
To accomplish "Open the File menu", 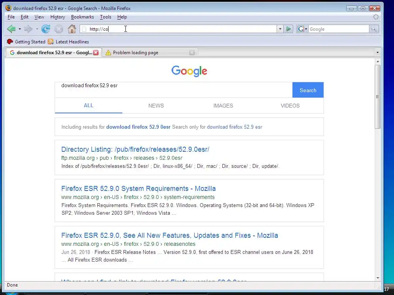I will click(x=11, y=17).
